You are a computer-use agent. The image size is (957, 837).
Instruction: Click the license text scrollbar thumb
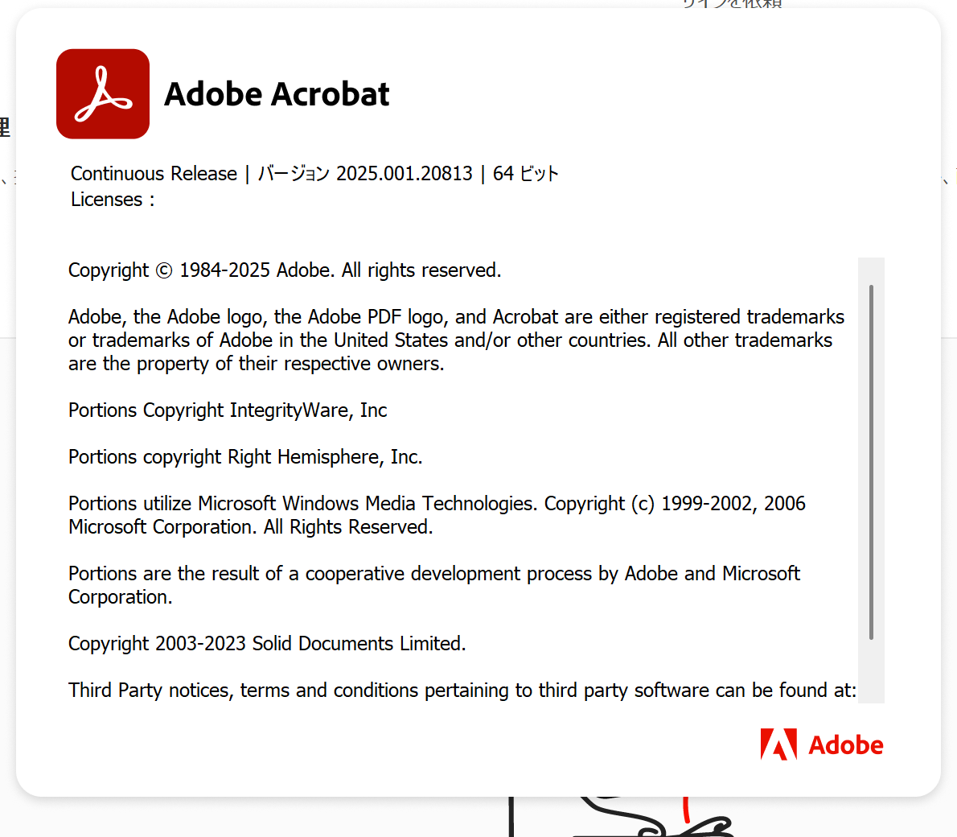[x=871, y=462]
